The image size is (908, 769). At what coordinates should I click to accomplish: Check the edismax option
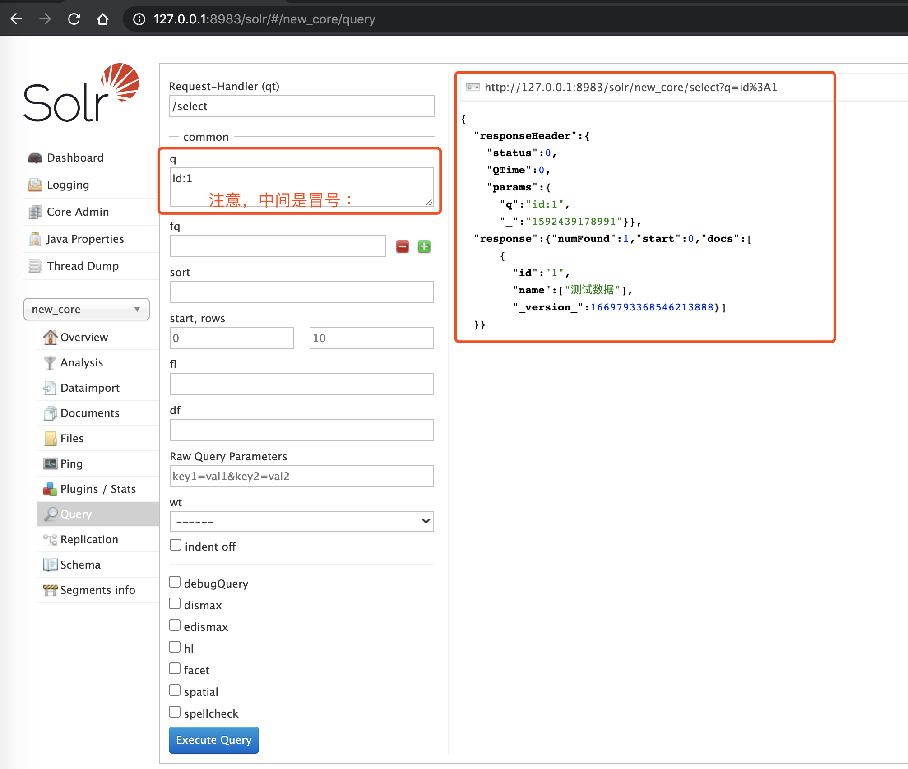pos(175,625)
